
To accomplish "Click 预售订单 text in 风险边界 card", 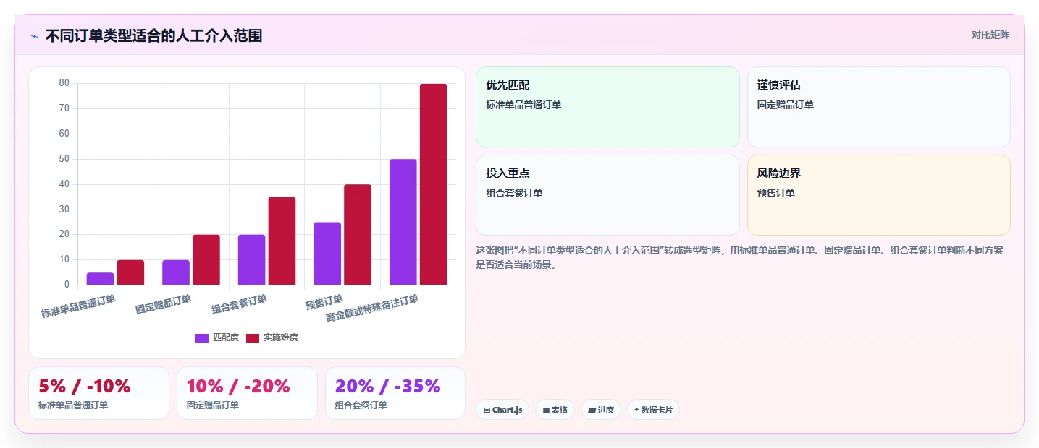I will [776, 193].
